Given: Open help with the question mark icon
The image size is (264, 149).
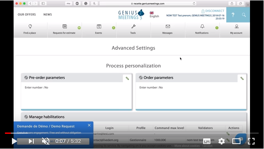Looking at the screenshot, I should pyautogui.click(x=233, y=15).
